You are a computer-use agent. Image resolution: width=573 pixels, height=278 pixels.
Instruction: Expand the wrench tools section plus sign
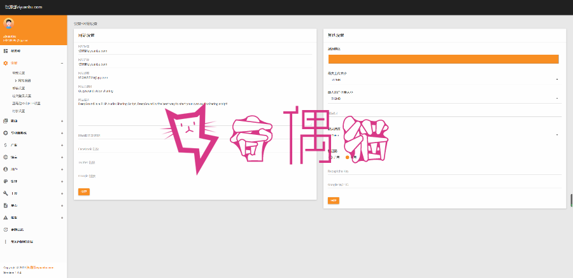(62, 193)
